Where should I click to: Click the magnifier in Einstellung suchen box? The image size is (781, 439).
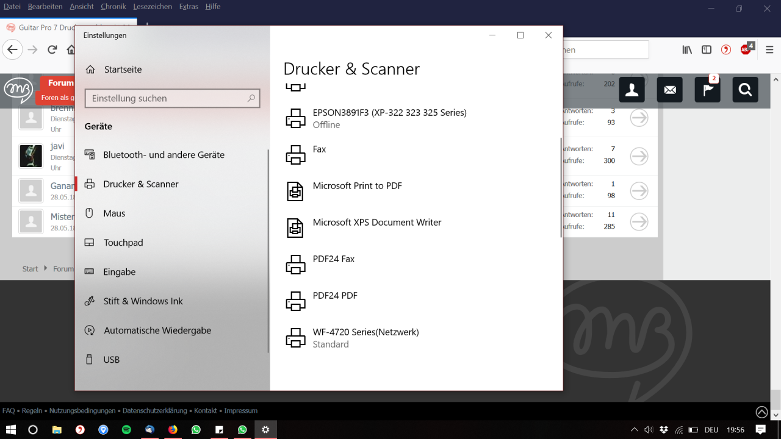click(251, 98)
